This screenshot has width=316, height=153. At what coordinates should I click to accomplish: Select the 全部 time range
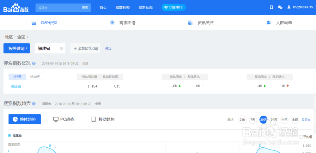point(295,119)
